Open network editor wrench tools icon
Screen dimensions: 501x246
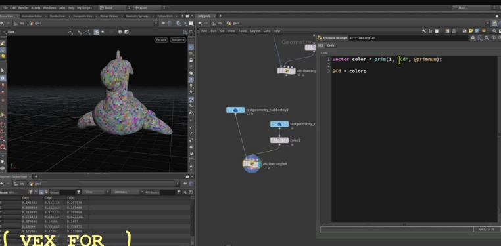(424, 31)
